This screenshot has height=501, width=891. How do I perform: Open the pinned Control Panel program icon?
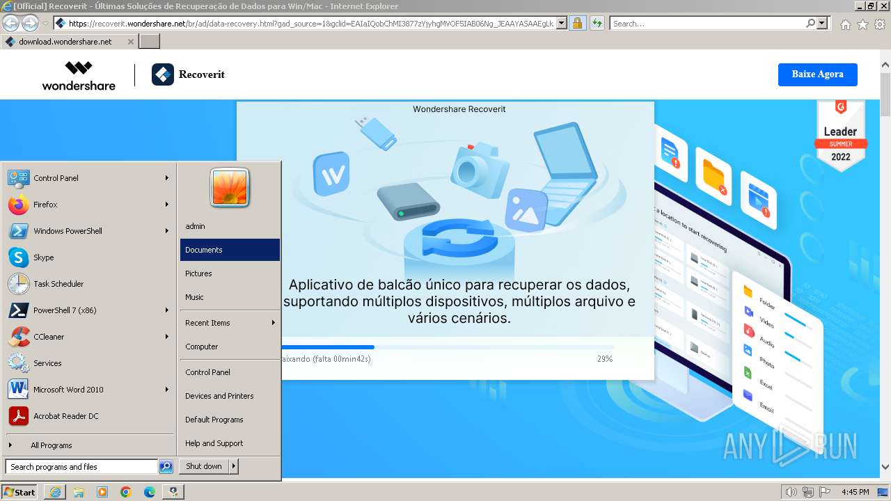click(18, 178)
